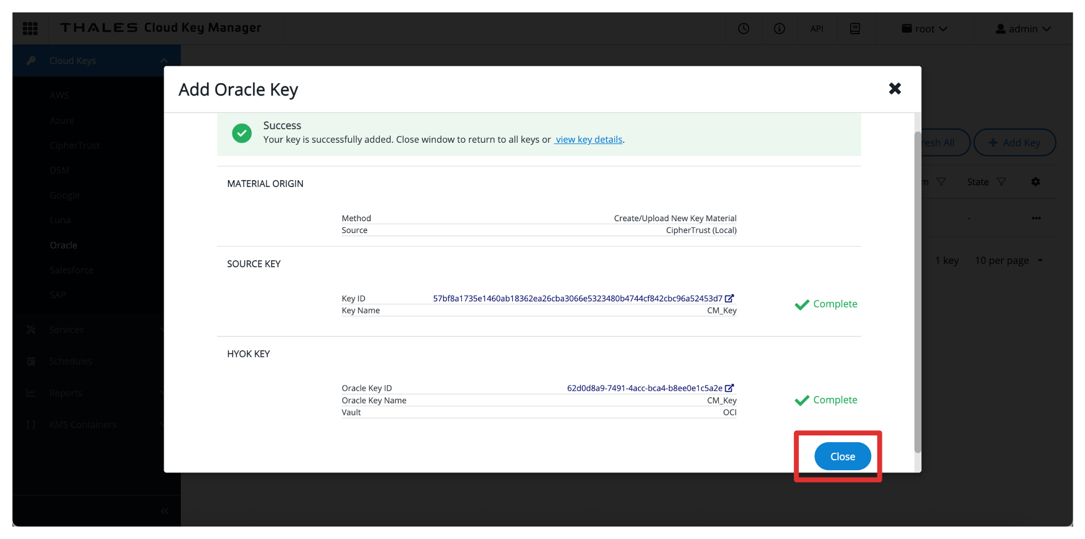Select Azure in the sidebar
This screenshot has height=539, width=1085.
pos(62,120)
